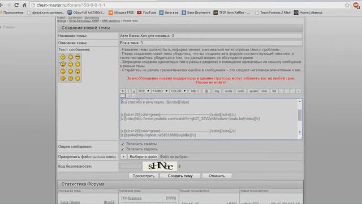This screenshot has width=362, height=204.
Task: Open the Баги Вконтакте bookmark
Action: (196, 12)
